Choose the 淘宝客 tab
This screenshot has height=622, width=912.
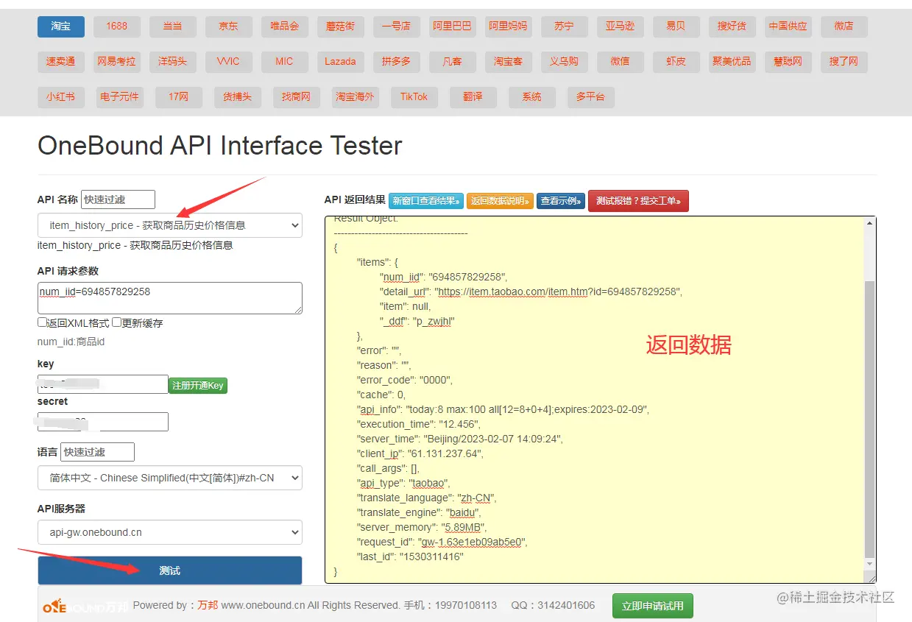pos(508,62)
